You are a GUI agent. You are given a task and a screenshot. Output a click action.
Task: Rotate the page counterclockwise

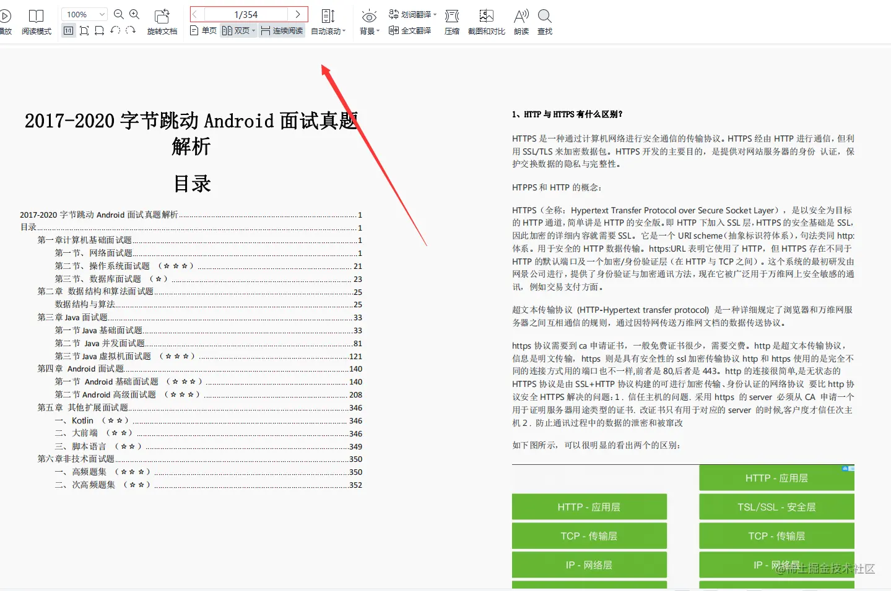pos(115,30)
